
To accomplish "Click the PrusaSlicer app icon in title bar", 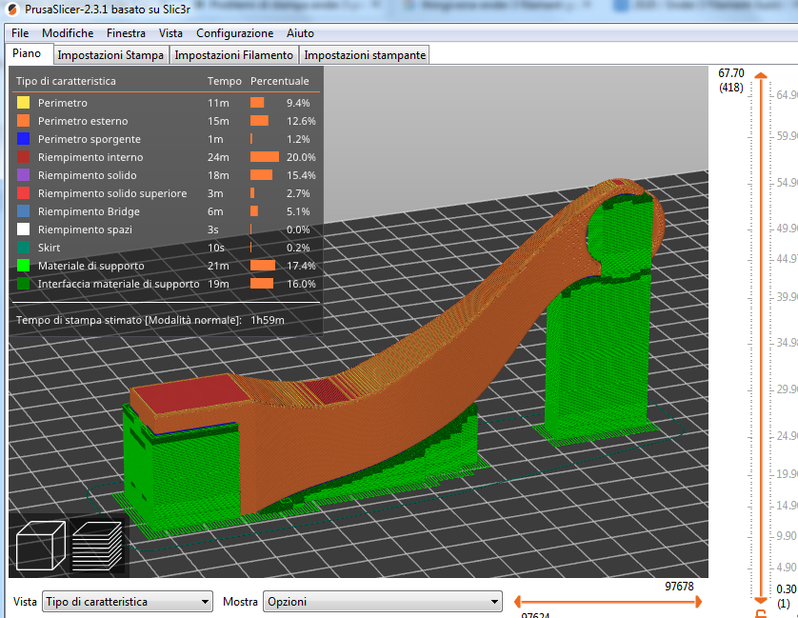I will pyautogui.click(x=11, y=10).
